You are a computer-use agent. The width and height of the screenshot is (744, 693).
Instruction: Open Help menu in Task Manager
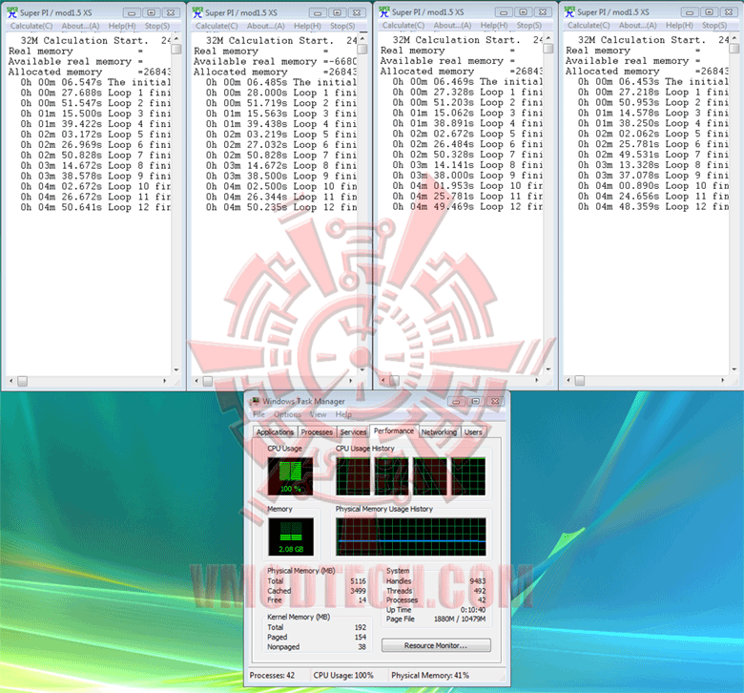coord(343,414)
